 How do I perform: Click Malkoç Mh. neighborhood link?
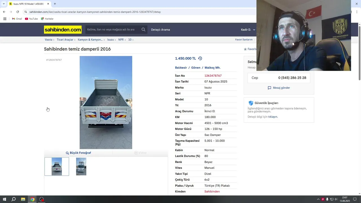coord(213,68)
